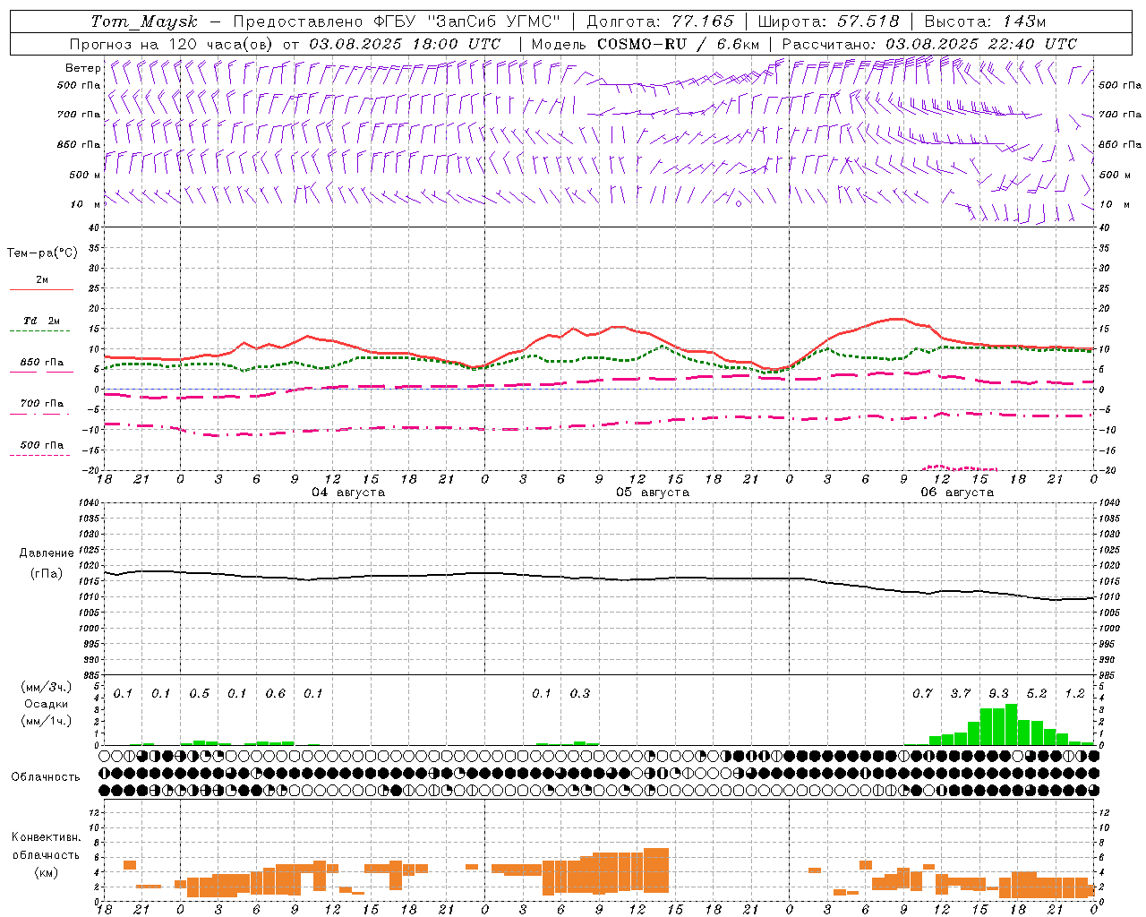Click the 700 гПа temperature legend entry
Viewport: 1146px width, 917px height.
[42, 404]
